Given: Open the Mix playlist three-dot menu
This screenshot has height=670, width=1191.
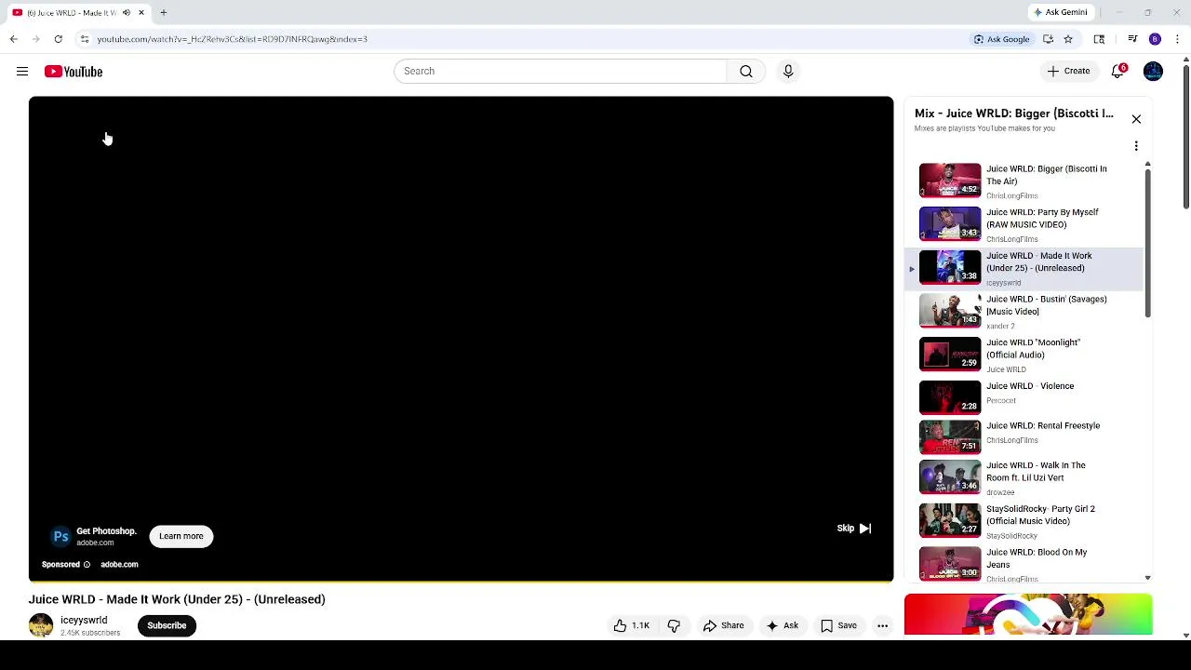Looking at the screenshot, I should [1136, 146].
